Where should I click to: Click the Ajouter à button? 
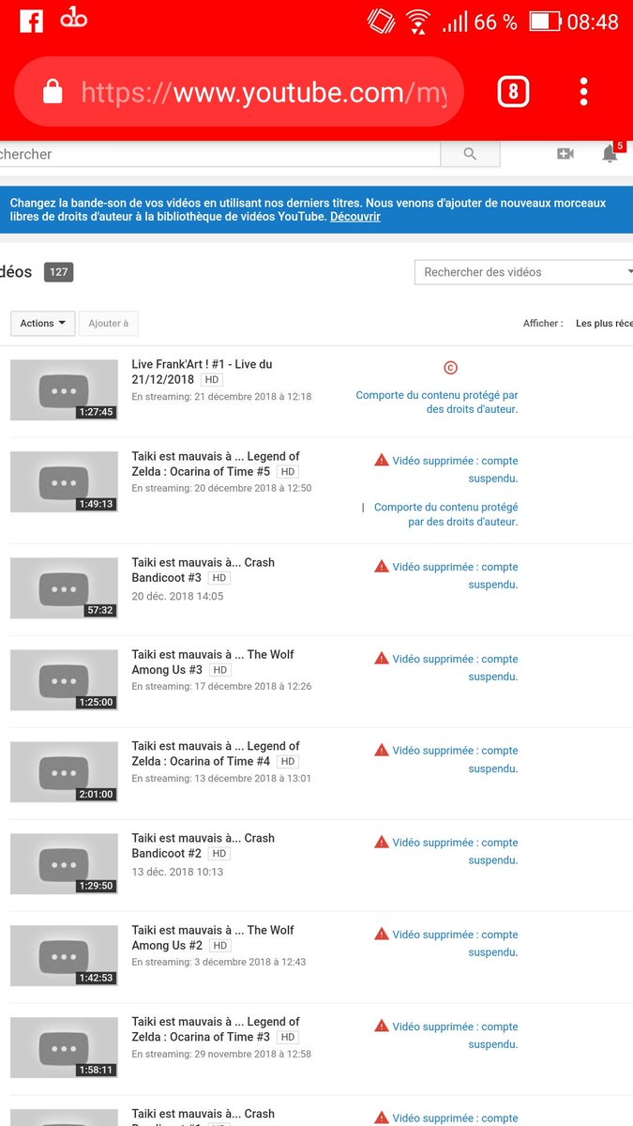tap(109, 323)
